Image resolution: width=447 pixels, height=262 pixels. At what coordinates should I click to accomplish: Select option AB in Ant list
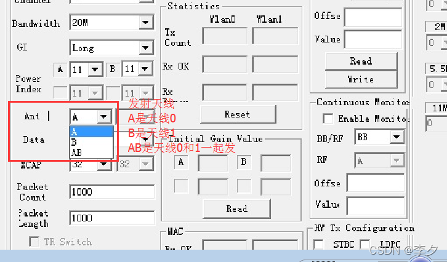click(x=92, y=153)
